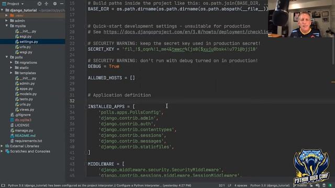The height and width of the screenshot is (188, 335).
Task: Click the External Libraries icon
Action: click(7, 146)
